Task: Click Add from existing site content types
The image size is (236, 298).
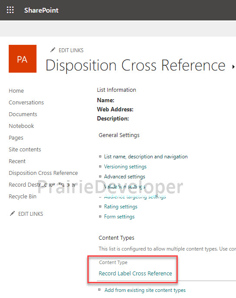Action: click(145, 290)
